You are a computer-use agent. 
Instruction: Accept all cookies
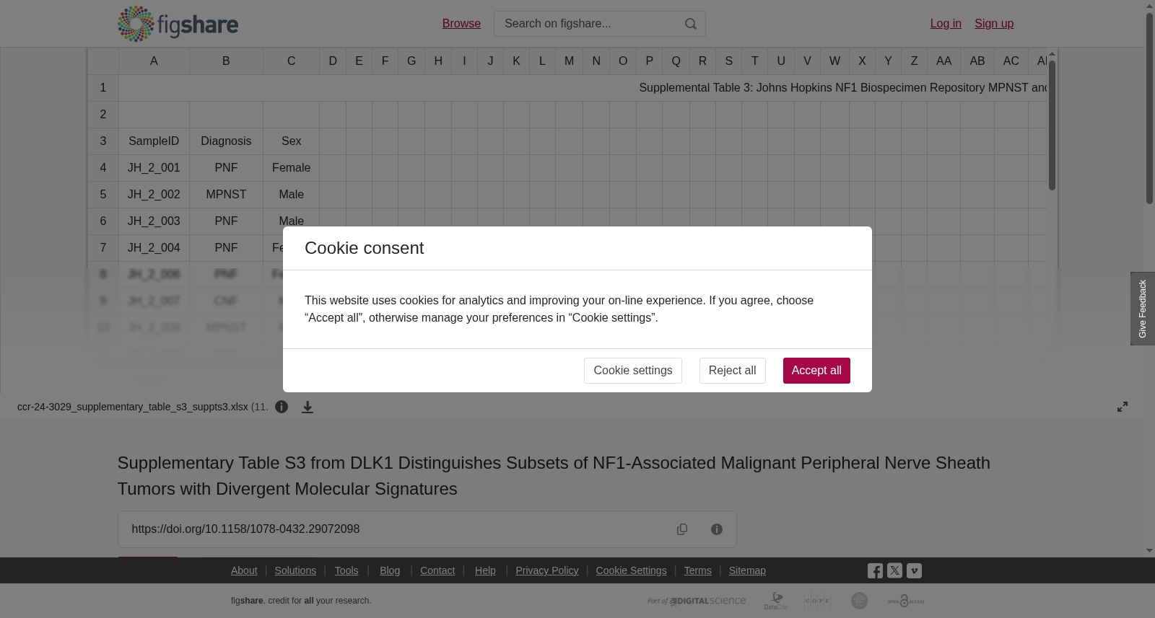[x=816, y=371]
